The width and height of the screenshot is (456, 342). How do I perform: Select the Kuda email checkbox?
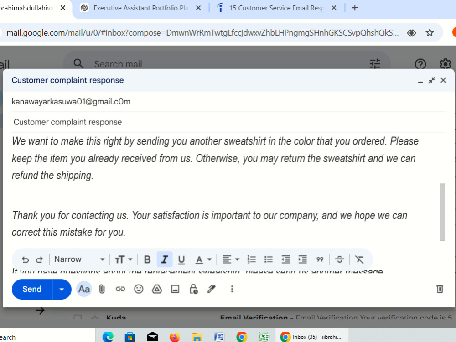(78, 317)
